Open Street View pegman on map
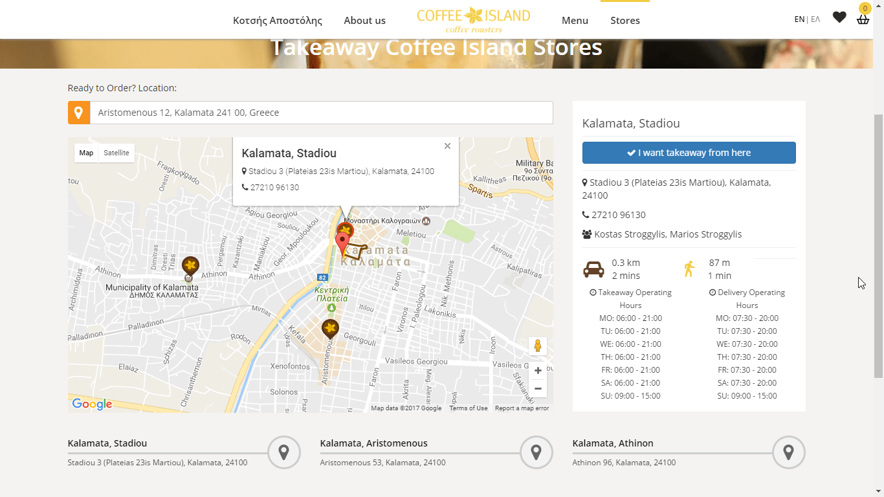 (x=537, y=346)
